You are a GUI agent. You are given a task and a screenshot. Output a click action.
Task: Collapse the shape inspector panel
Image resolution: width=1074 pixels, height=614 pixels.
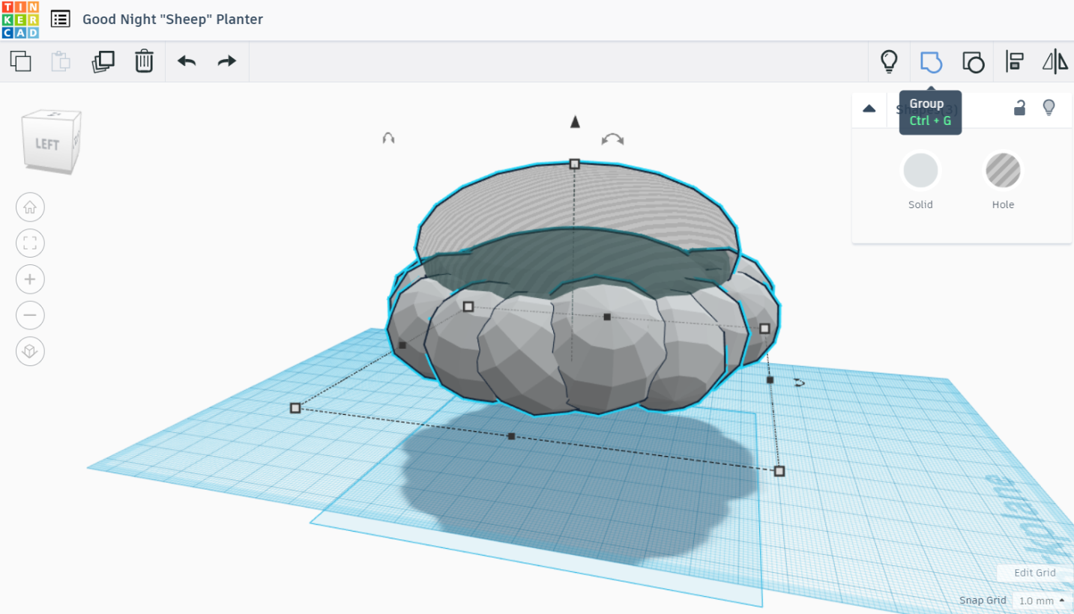[x=869, y=109]
